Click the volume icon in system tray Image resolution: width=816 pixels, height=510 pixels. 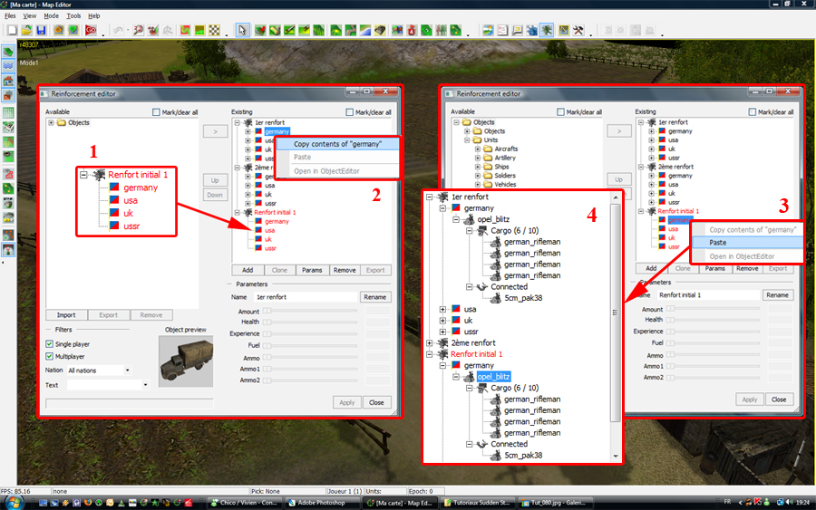click(x=790, y=502)
